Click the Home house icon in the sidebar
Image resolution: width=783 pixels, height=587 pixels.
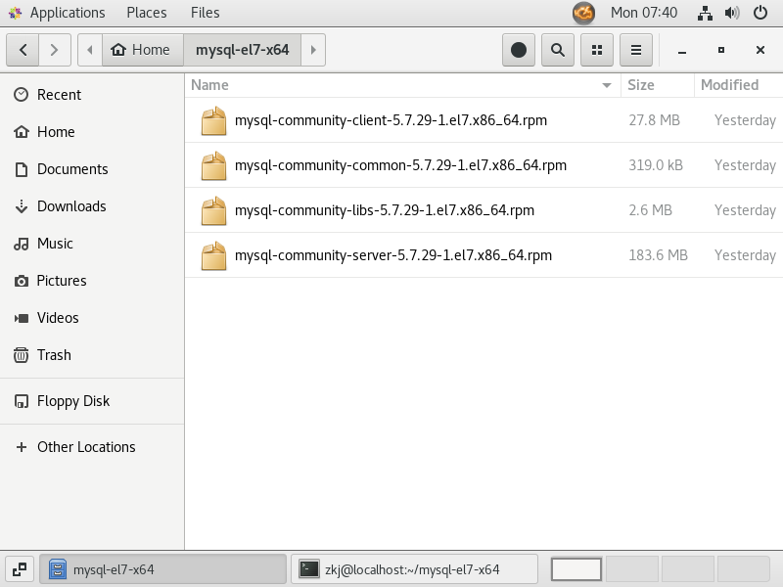point(21,132)
